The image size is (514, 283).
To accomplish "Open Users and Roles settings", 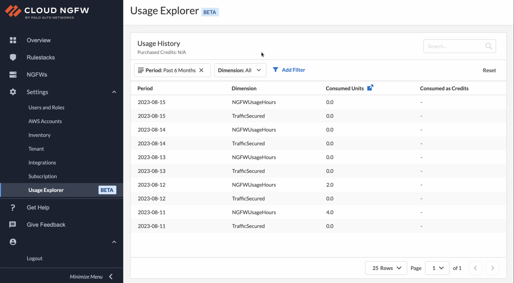I will point(46,108).
